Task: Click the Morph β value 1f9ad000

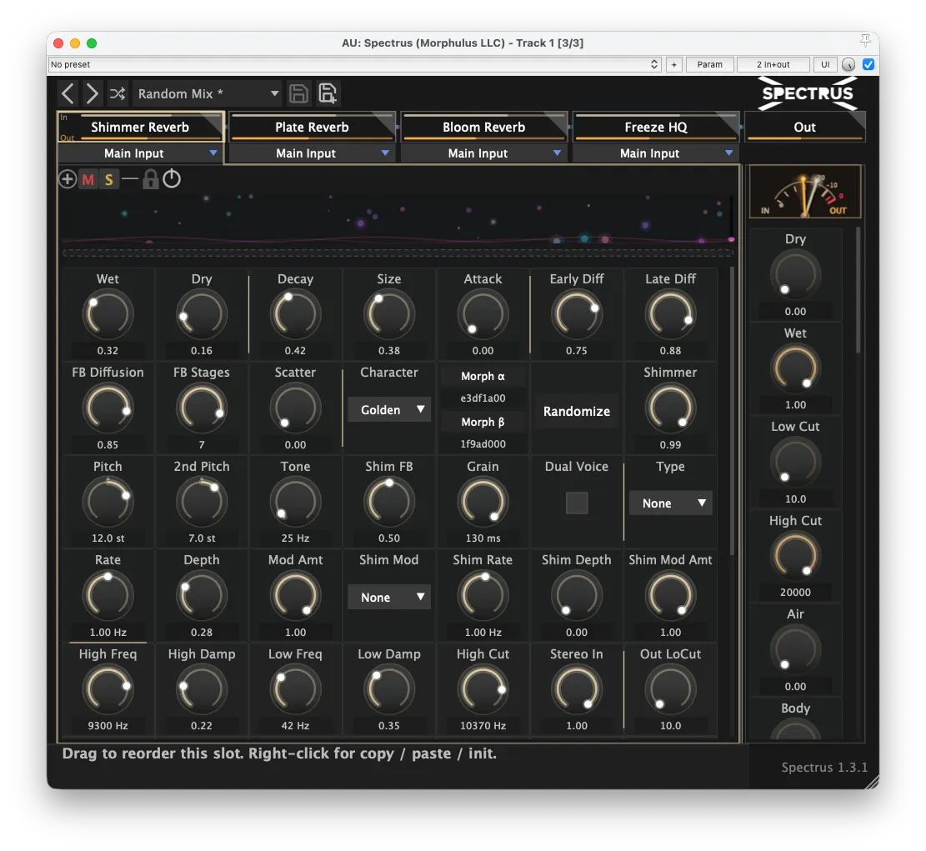Action: 483,444
